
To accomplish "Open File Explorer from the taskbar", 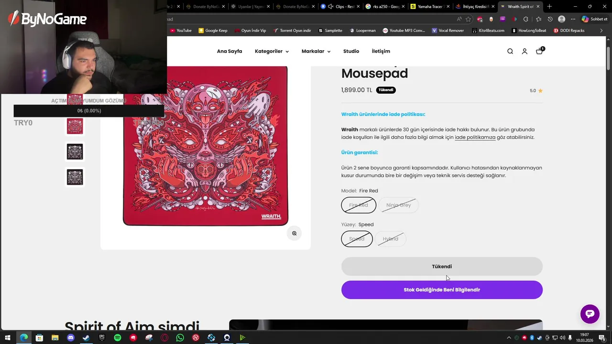I will 55,338.
